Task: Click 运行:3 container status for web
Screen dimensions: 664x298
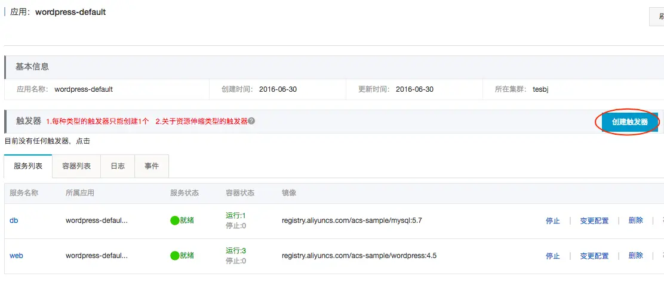Action: click(236, 251)
